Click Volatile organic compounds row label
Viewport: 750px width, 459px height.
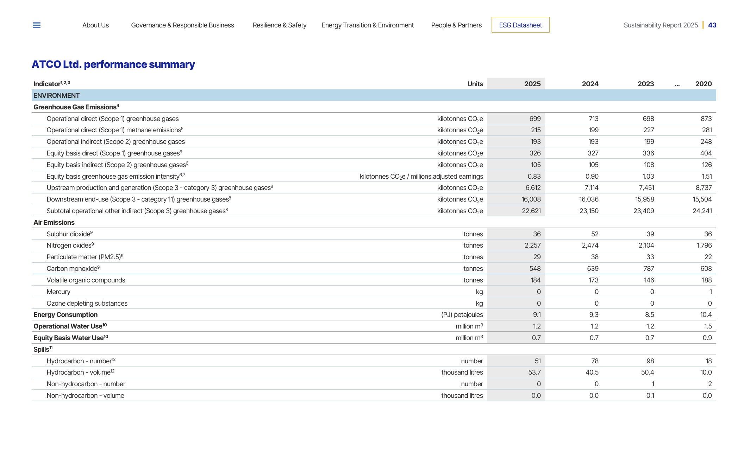click(x=86, y=280)
